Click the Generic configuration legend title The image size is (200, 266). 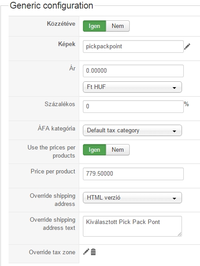(51, 5)
